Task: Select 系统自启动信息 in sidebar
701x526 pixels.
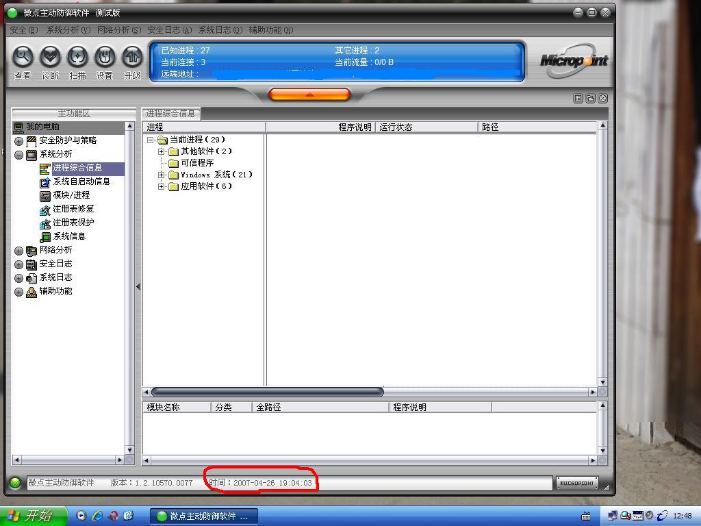Action: coord(81,181)
